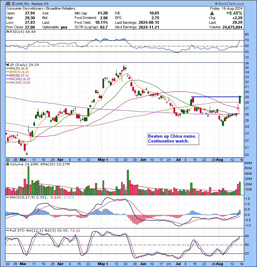Click the SCTR (LrgCap) value 82.7
The image size is (257, 267).
point(104,27)
